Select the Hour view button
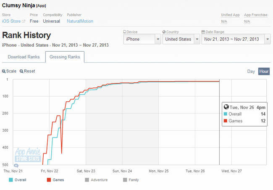 pyautogui.click(x=264, y=71)
